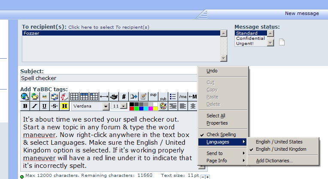This screenshot has width=328, height=179.
Task: Insert a bulleted list with list icon
Action: point(173,97)
